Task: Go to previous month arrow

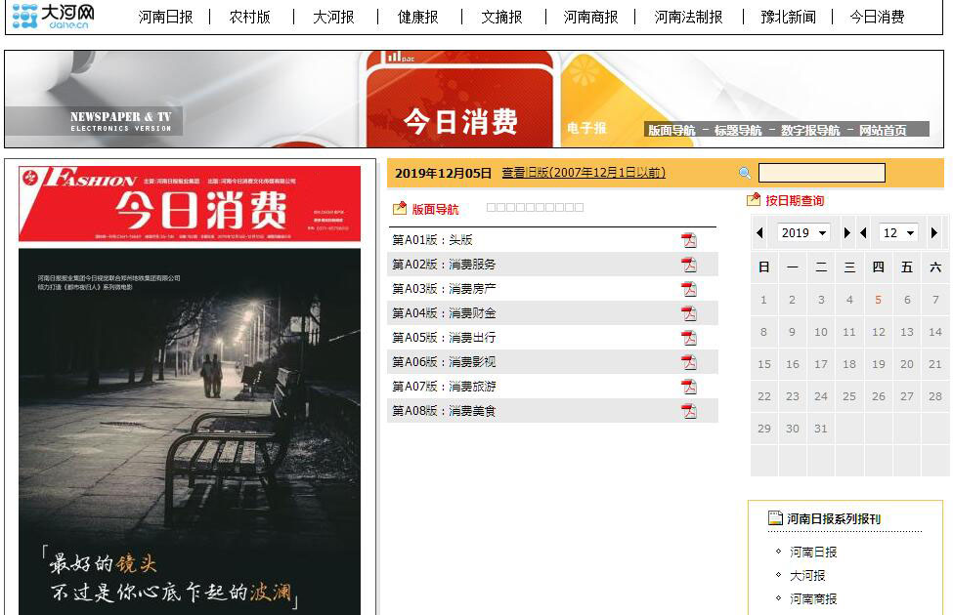Action: [863, 233]
